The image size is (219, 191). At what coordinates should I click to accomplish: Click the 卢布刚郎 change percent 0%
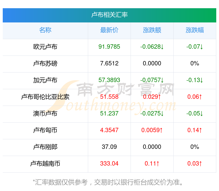tap(195, 147)
